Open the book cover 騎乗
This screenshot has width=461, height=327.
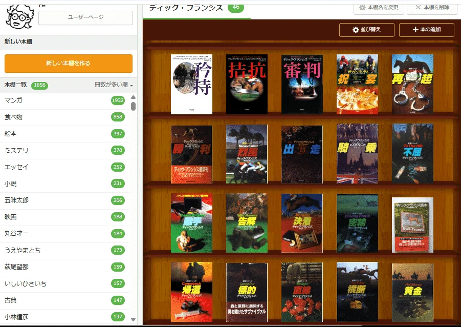point(357,153)
